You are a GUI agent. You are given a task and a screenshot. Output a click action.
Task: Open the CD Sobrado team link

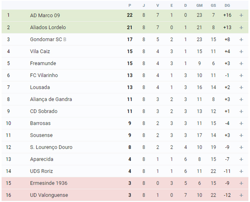point(44,111)
